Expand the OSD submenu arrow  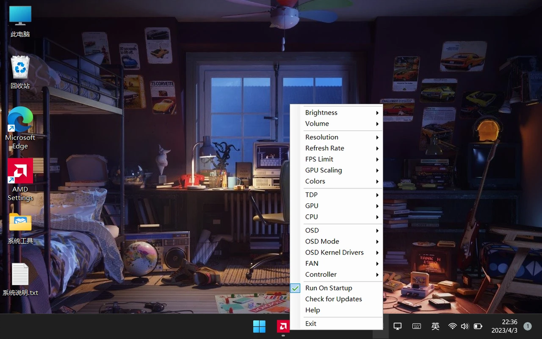[377, 231]
